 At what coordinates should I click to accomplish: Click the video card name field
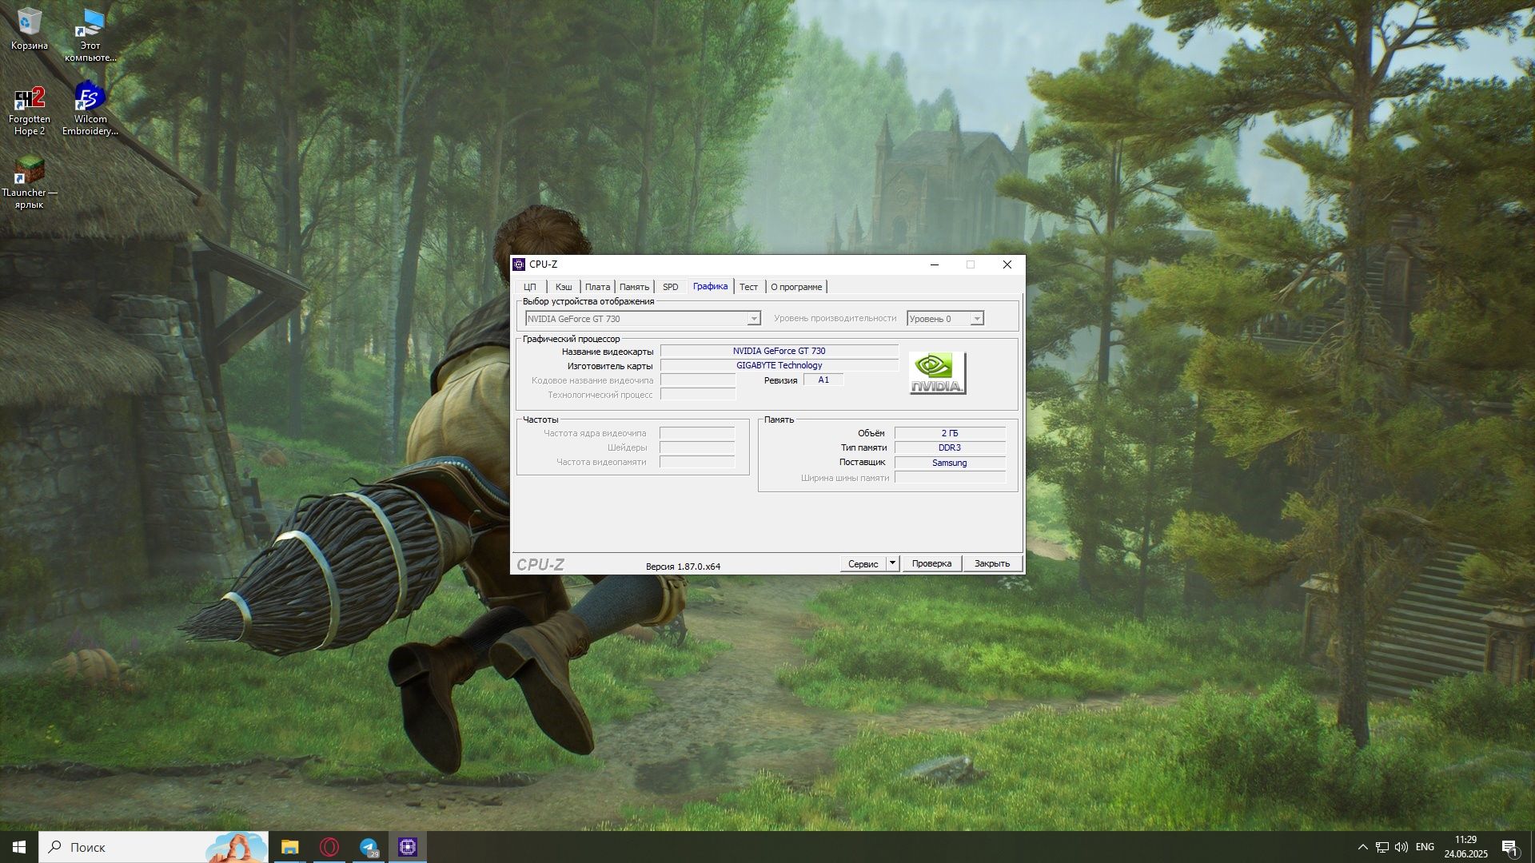[779, 351]
